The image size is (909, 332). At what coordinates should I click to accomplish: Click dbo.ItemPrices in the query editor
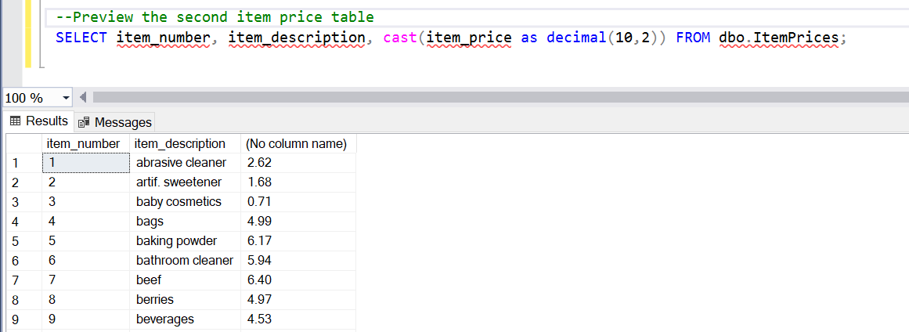778,38
